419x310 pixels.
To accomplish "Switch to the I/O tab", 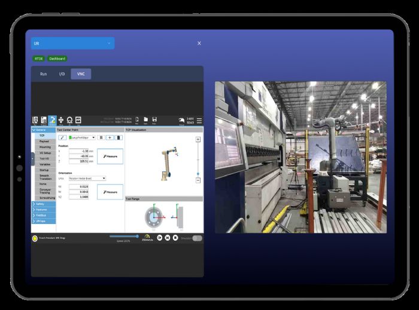I will click(62, 74).
